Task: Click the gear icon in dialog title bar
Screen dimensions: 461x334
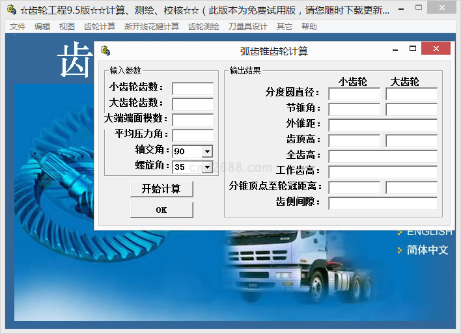Action: point(105,51)
